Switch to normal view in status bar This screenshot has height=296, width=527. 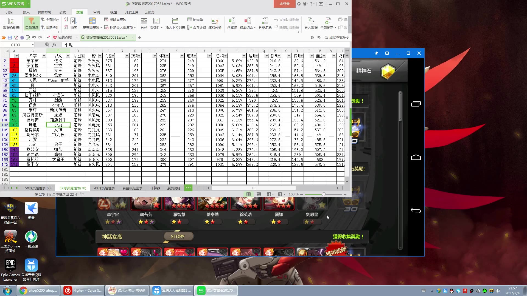pos(248,194)
